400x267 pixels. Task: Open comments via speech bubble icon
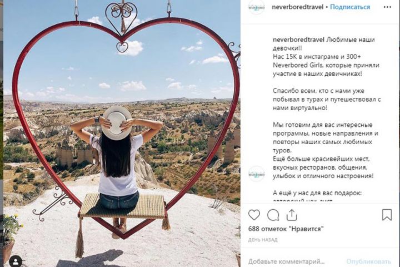(x=273, y=215)
